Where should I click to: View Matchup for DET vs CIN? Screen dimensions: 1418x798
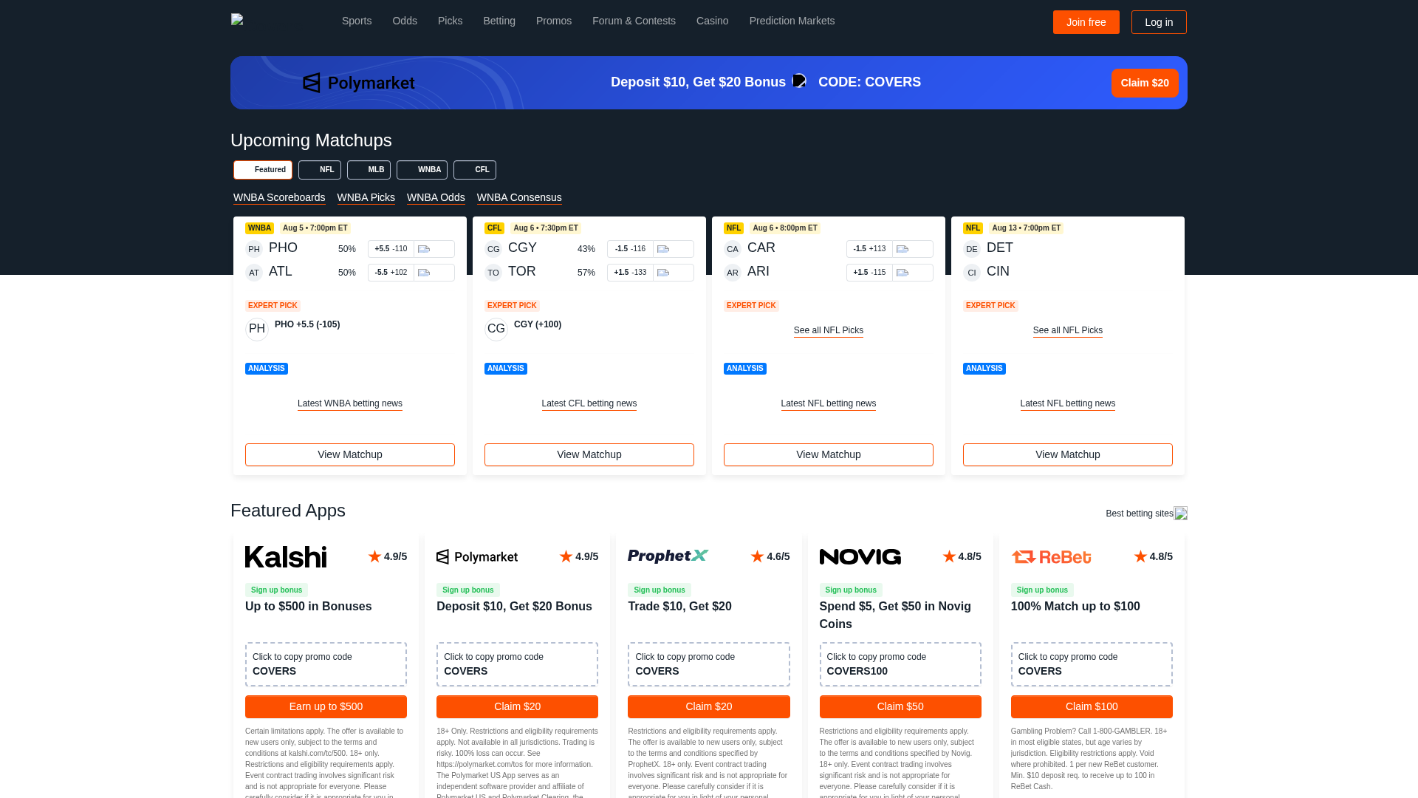1068,454
